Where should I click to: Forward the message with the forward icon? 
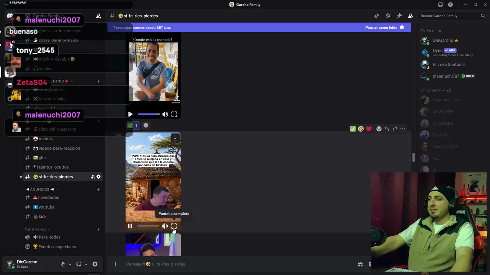coord(395,129)
